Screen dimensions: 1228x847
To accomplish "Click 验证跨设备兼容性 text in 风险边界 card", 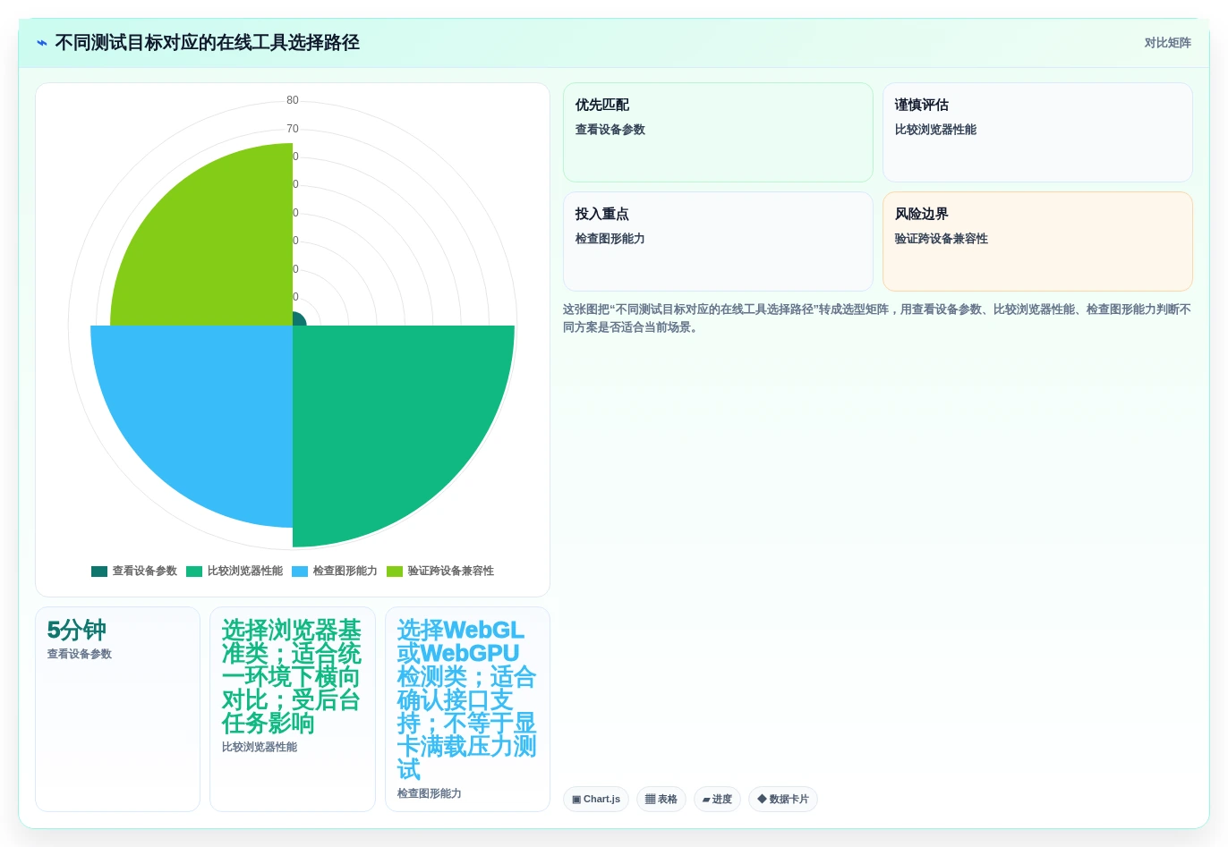I will (942, 239).
